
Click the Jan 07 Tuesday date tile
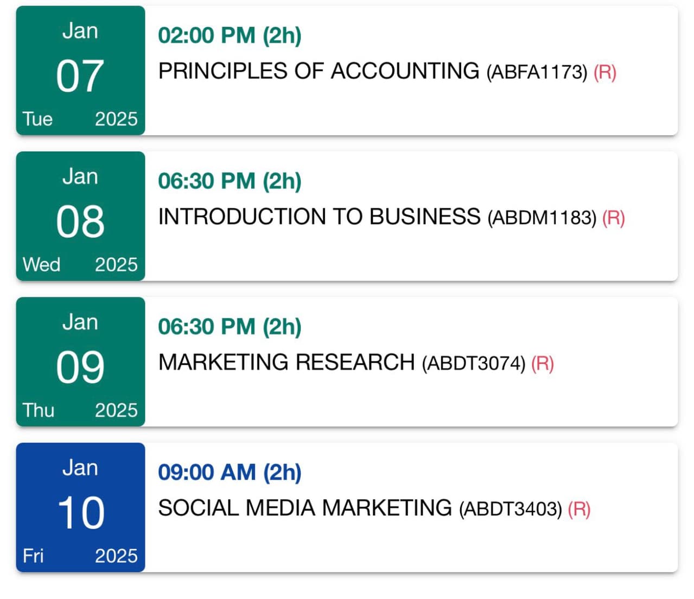click(x=80, y=71)
